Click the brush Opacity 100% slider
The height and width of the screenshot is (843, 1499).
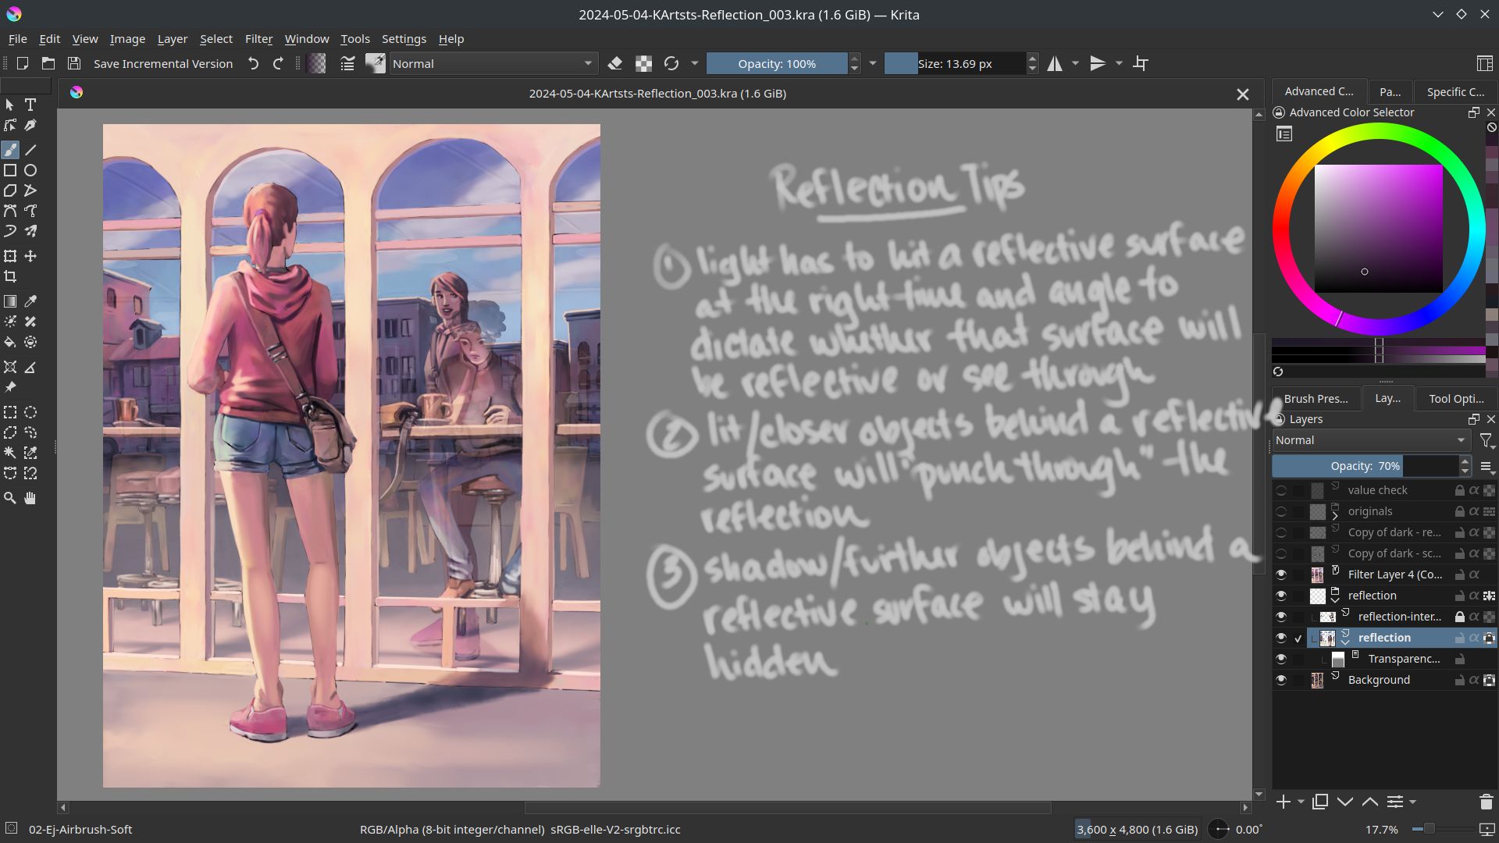click(x=776, y=64)
